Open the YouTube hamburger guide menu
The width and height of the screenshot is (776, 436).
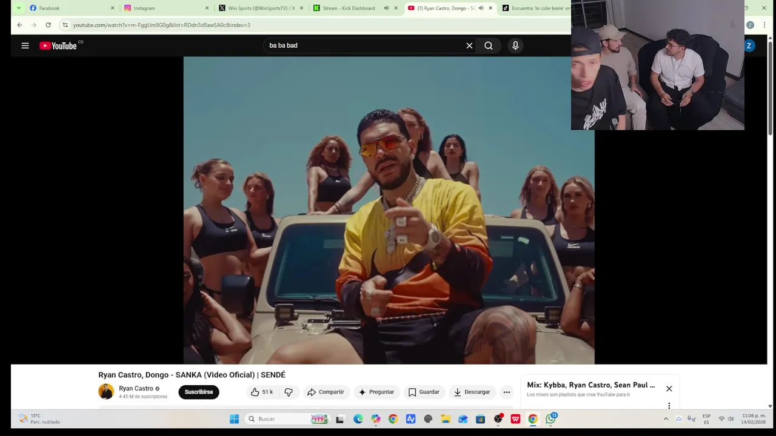coord(25,45)
